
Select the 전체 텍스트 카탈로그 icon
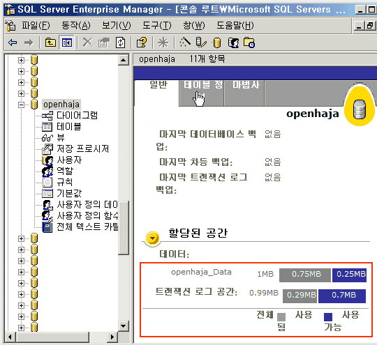[x=47, y=227]
